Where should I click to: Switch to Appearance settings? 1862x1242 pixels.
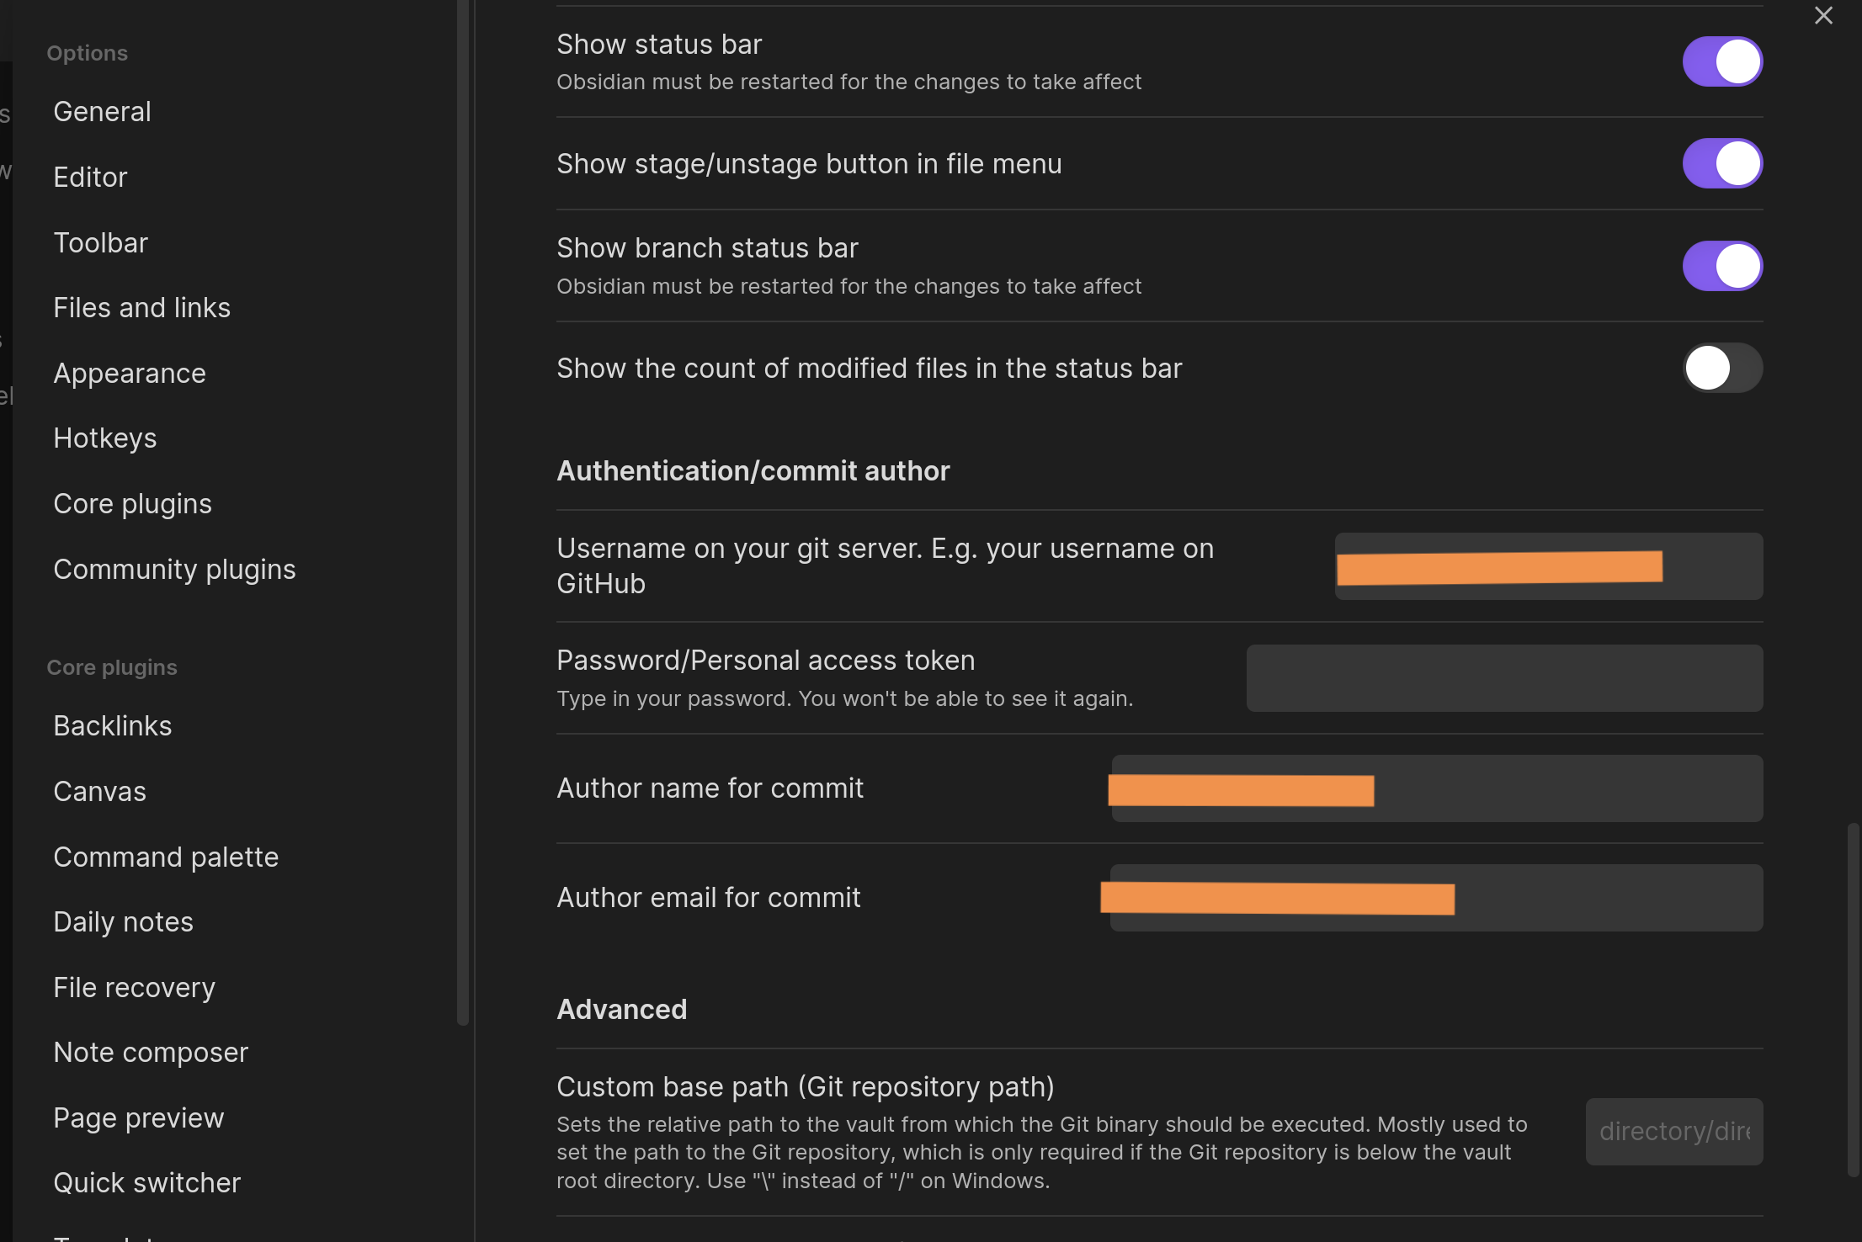pyautogui.click(x=130, y=374)
